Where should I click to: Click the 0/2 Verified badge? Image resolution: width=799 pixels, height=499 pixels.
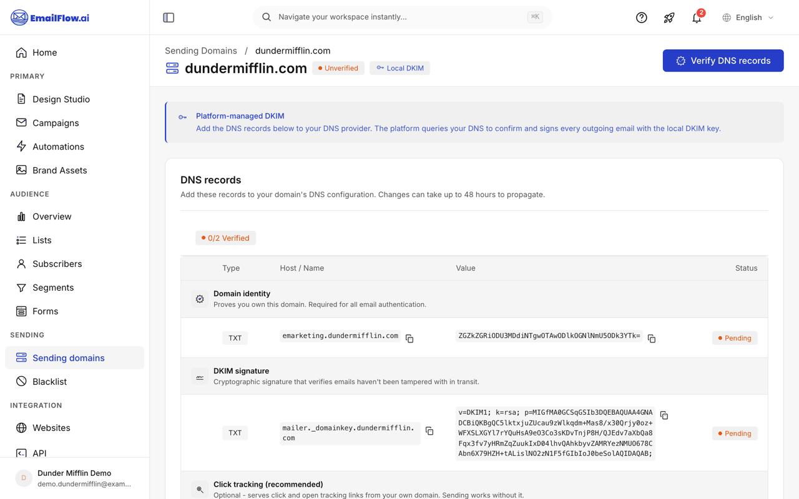coord(225,238)
